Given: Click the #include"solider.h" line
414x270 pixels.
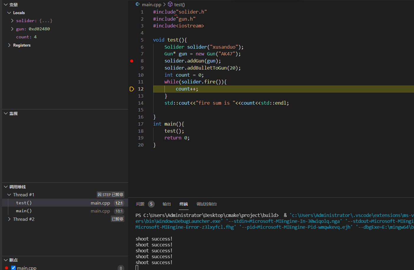Looking at the screenshot, I should [180, 12].
